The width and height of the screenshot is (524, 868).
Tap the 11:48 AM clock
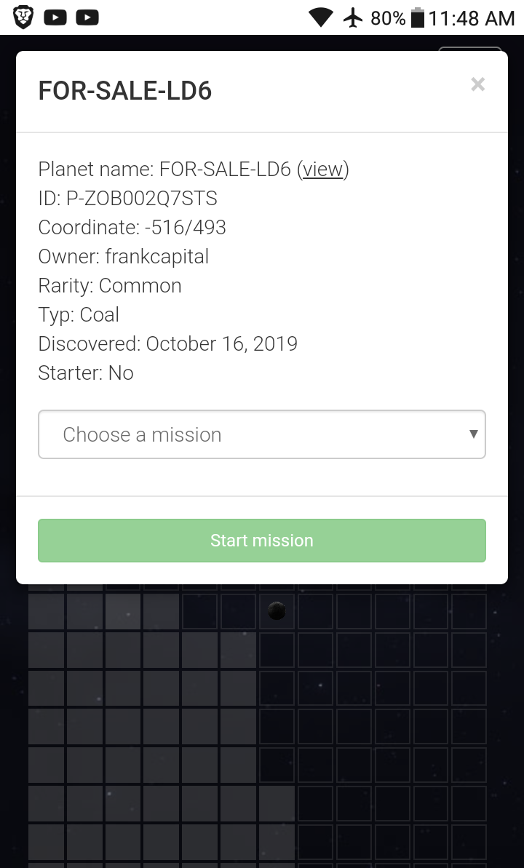point(472,18)
